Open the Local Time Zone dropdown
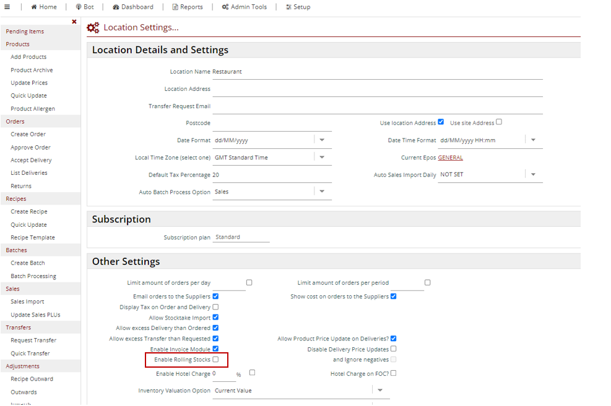This screenshot has width=611, height=406. pyautogui.click(x=322, y=158)
